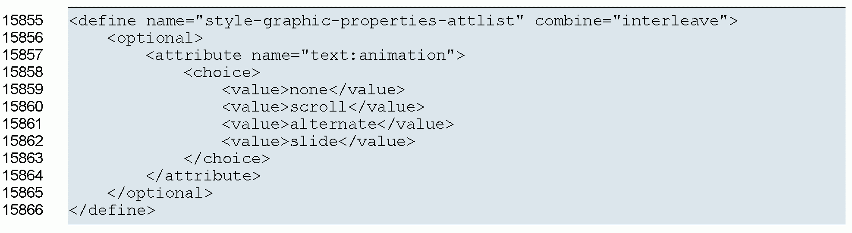This screenshot has height=233, width=852.
Task: Select line number 15858 in the margin
Action: pos(23,72)
